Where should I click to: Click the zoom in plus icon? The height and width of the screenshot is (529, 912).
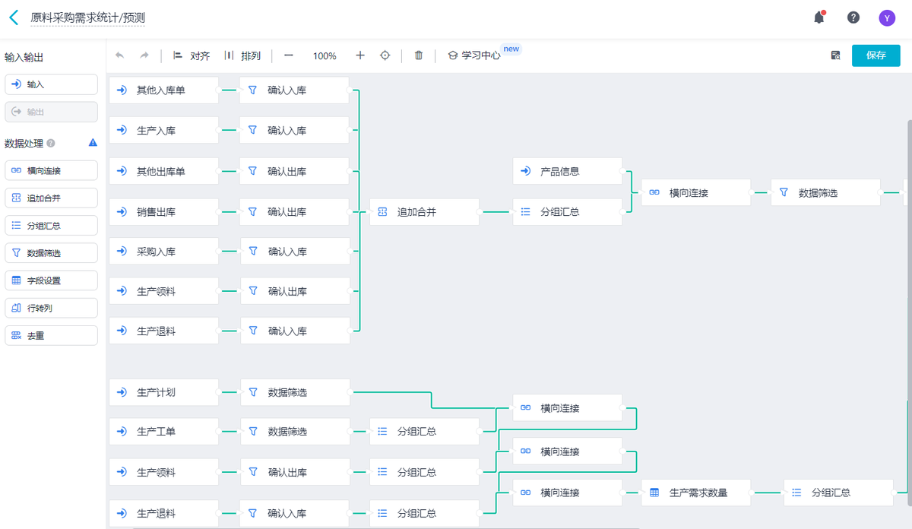pos(359,55)
